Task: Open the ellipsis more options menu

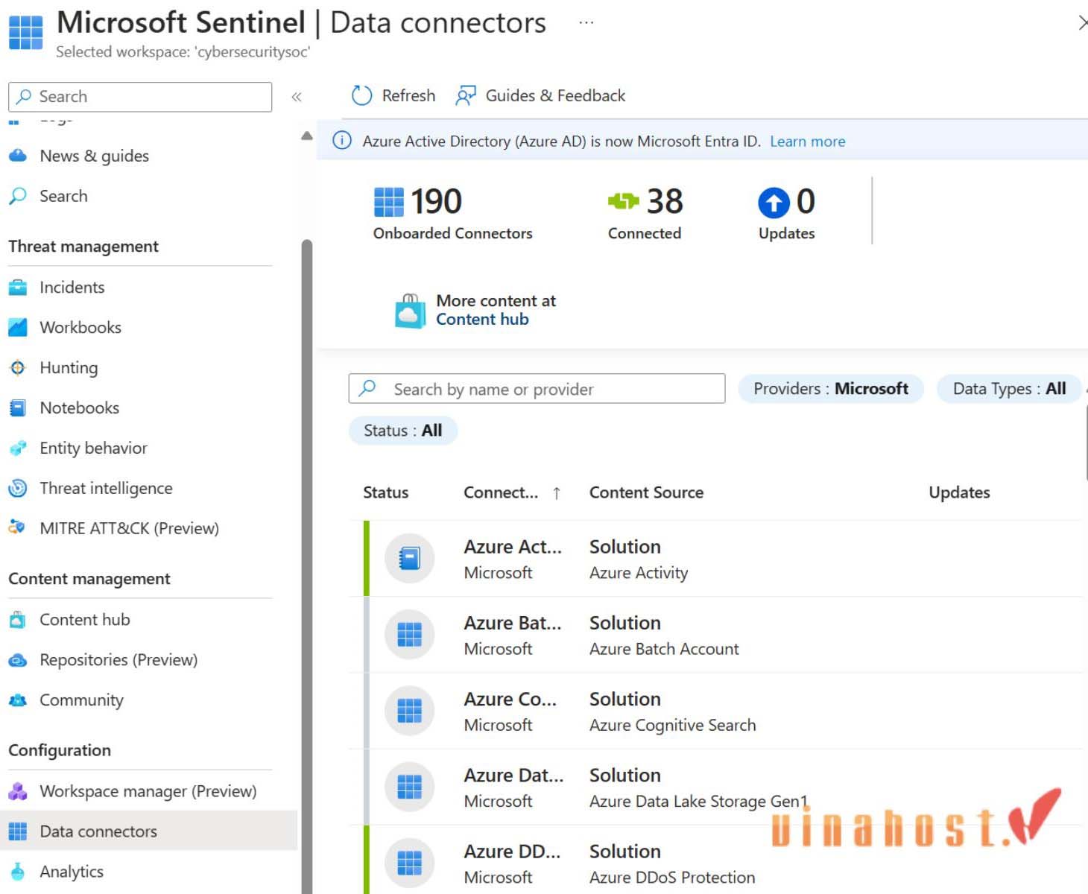Action: click(586, 22)
